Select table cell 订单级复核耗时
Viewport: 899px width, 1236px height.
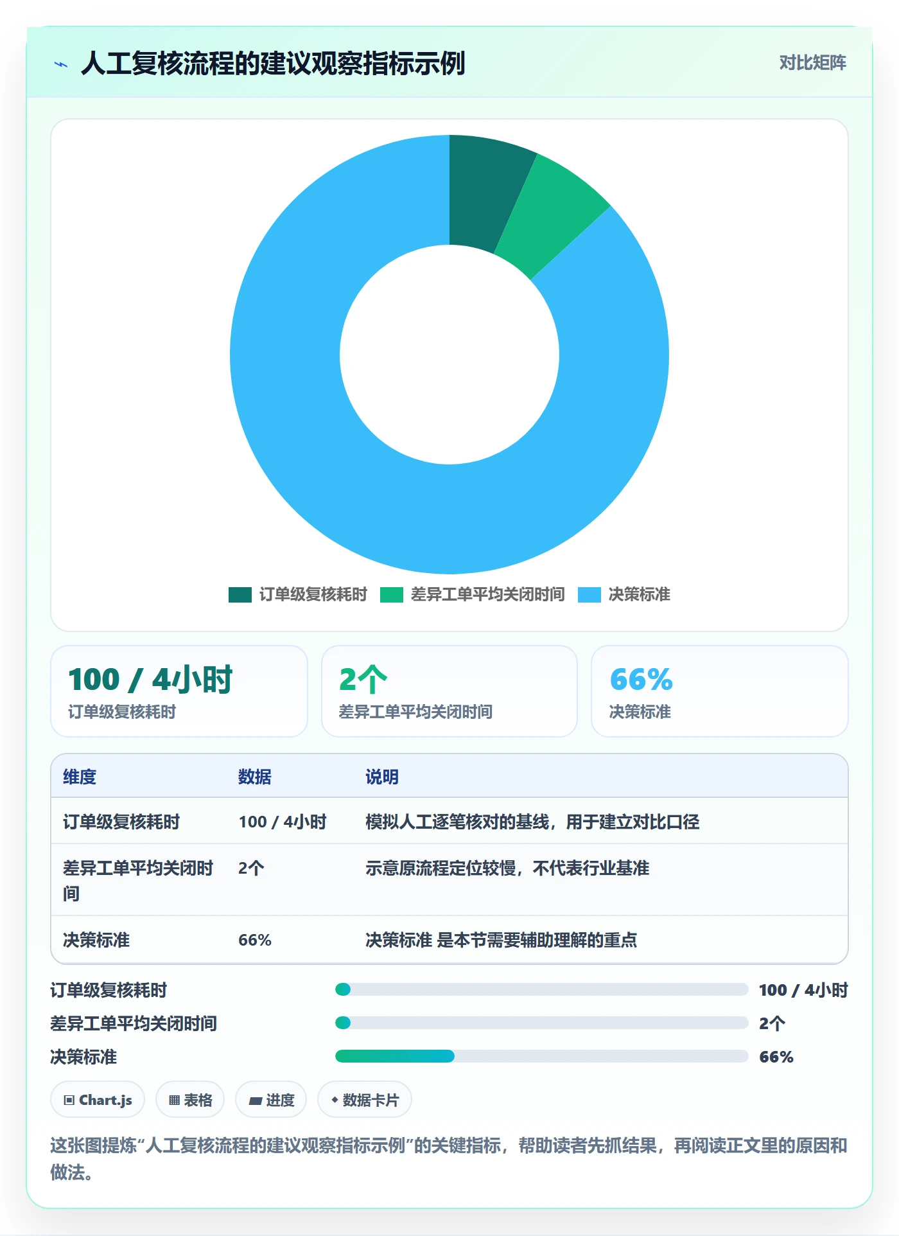tap(121, 822)
